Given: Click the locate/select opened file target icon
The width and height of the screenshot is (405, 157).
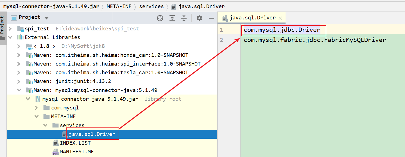Looking at the screenshot, I should [160, 18].
